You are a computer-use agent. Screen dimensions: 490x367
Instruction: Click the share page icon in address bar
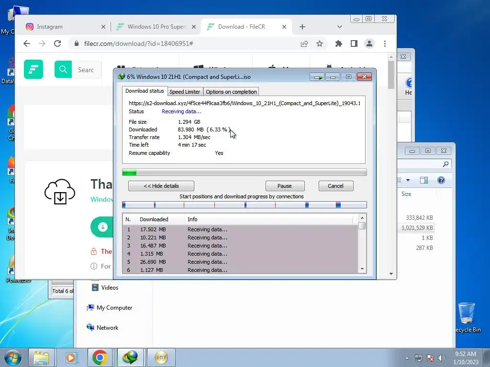304,43
